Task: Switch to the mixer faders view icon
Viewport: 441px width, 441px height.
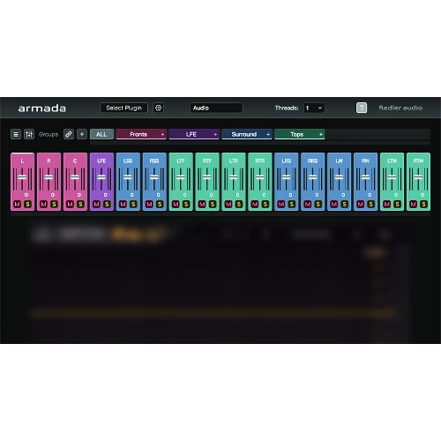Action: (29, 134)
